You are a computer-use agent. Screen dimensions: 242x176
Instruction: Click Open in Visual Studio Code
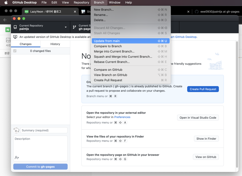pyautogui.click(x=198, y=118)
